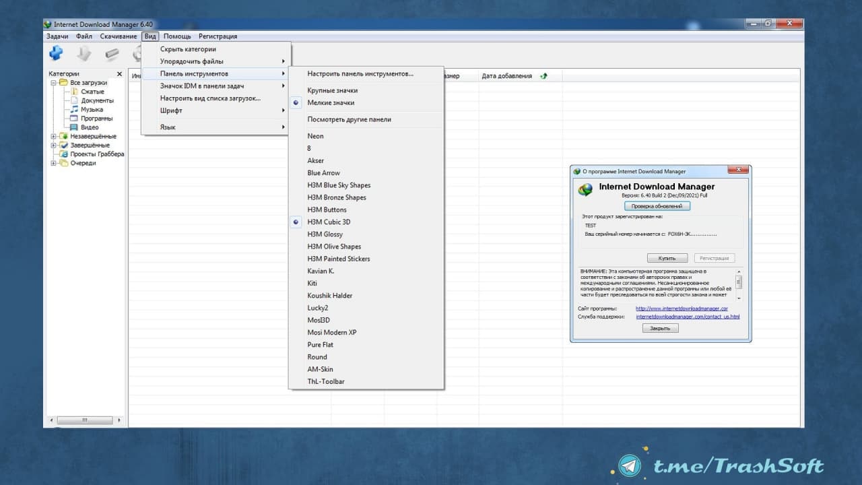Select the Крупные значки option
Viewport: 862px width, 485px height.
pos(332,90)
